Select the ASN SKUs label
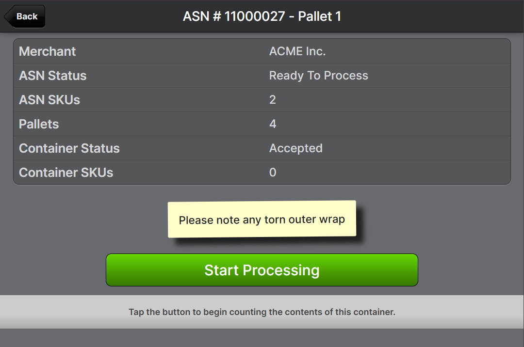Screen dimensions: 524x347 [49, 100]
